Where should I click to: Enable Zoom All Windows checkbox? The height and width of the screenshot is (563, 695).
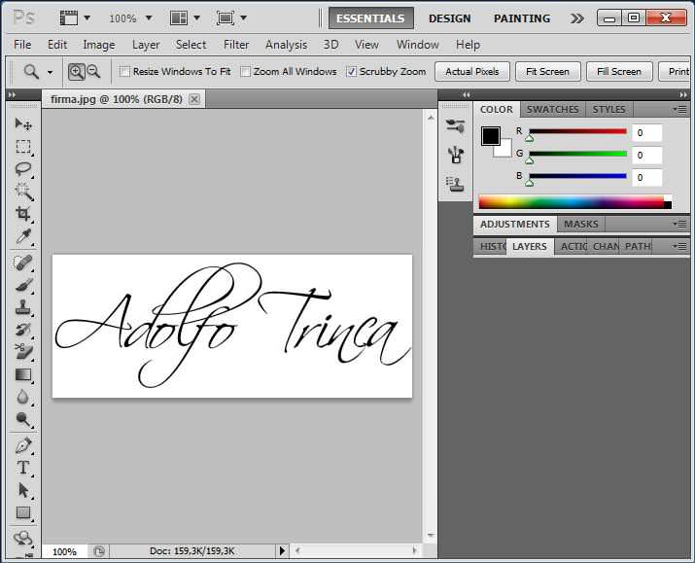[245, 71]
